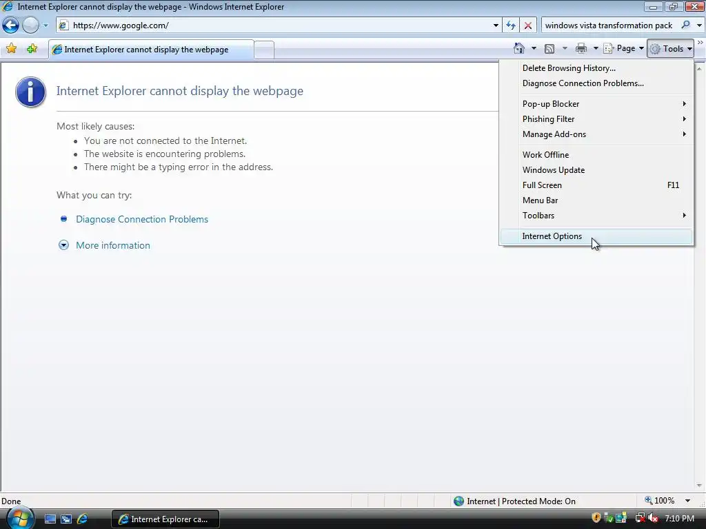
Task: Click the 100% zoom level button
Action: (660, 501)
